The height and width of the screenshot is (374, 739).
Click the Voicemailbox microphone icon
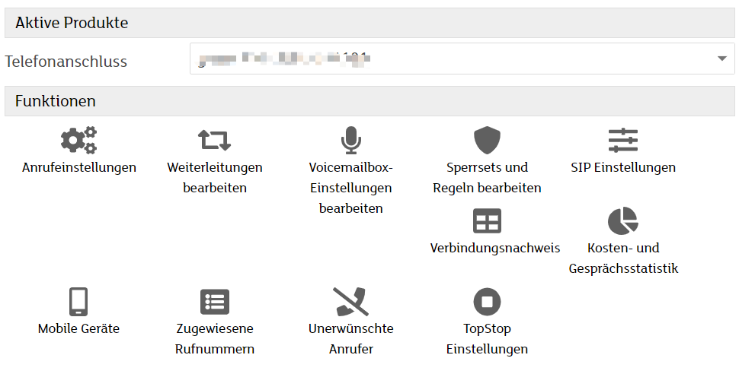[x=350, y=141]
